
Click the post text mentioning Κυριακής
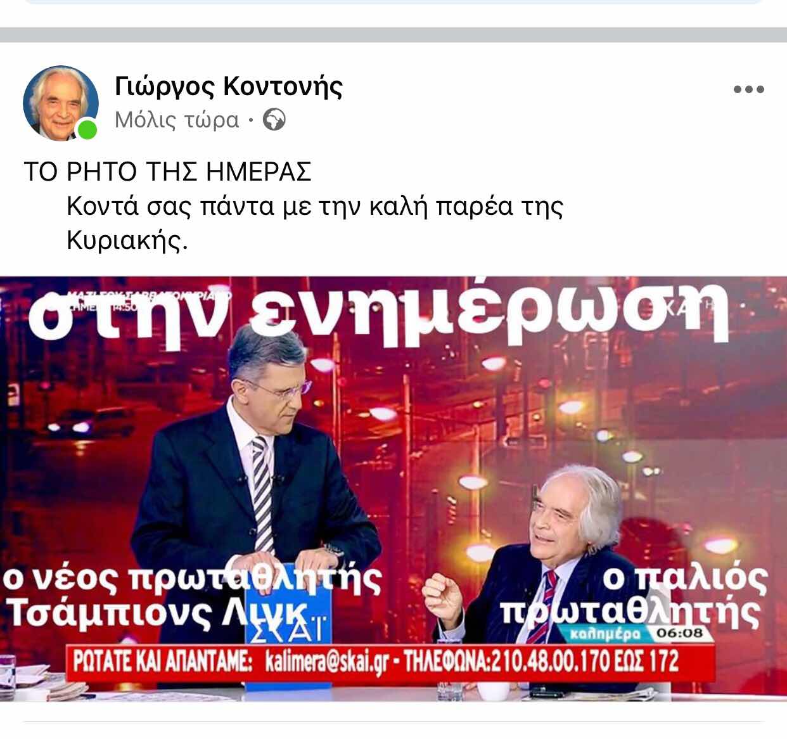315,223
